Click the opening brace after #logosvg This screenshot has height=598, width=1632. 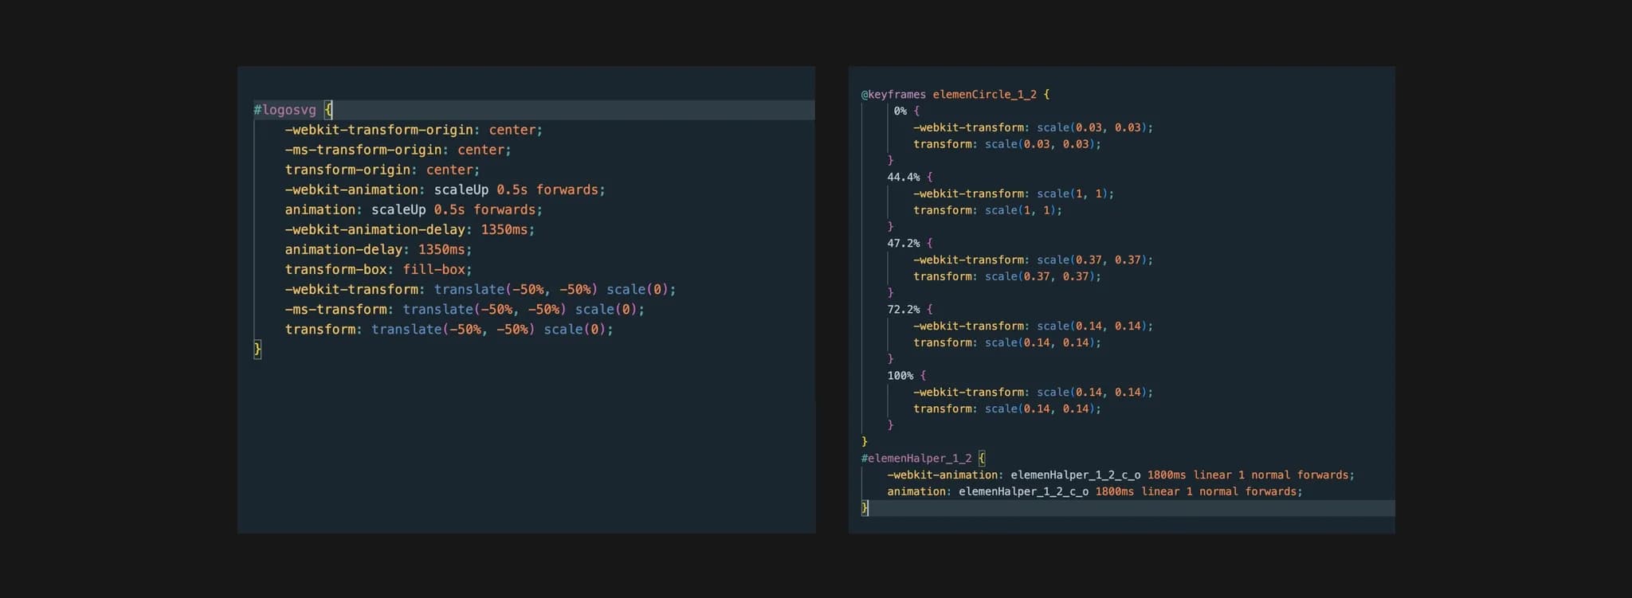[x=328, y=110]
